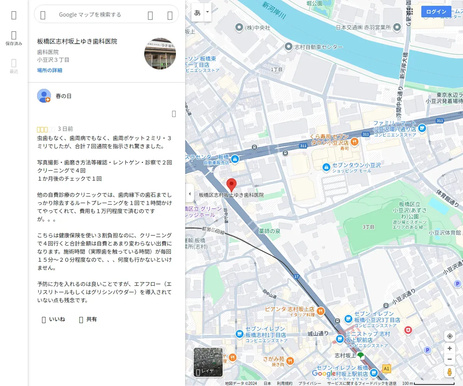Click the red pin for 板橋区志村坂上ゆき歯科医院

coord(231,185)
